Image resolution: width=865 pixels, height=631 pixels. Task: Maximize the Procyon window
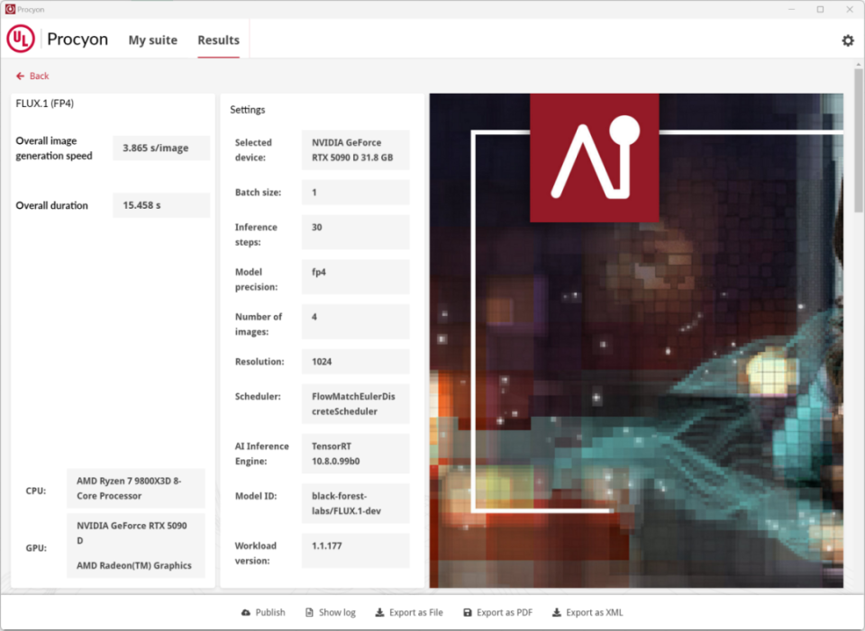[820, 9]
